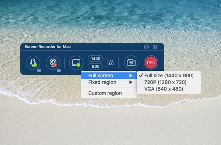Toggle the aspect ratio lock icon

[111, 62]
